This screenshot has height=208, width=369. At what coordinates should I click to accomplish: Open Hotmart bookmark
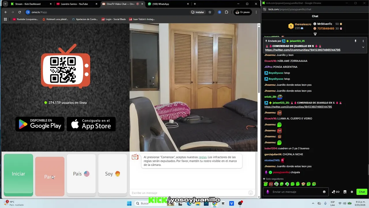[55, 19]
